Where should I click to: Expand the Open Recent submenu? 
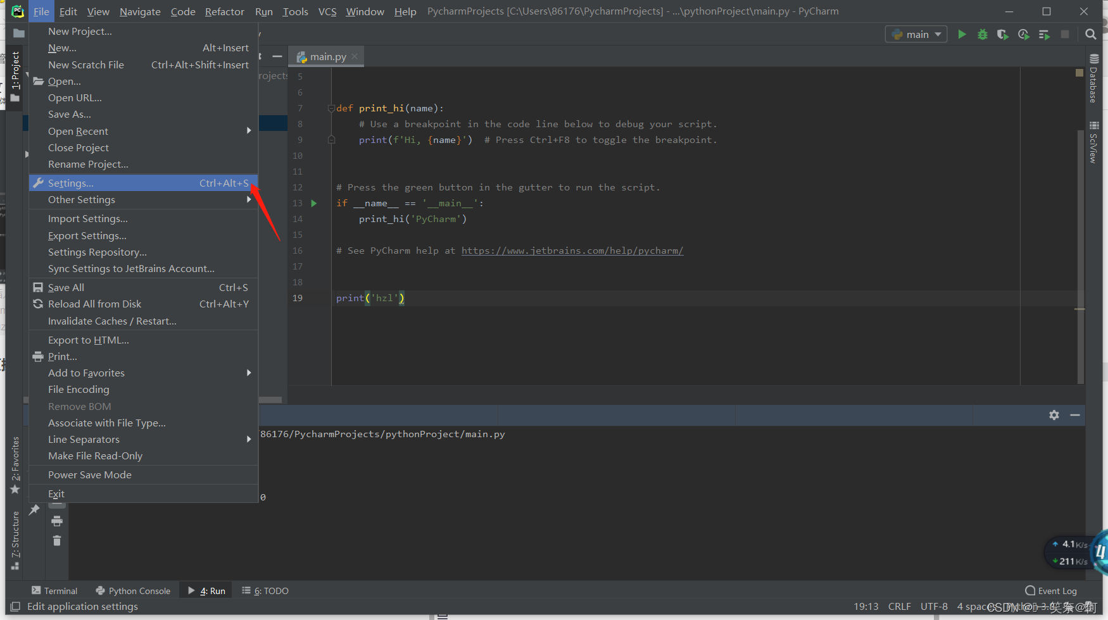(x=144, y=131)
